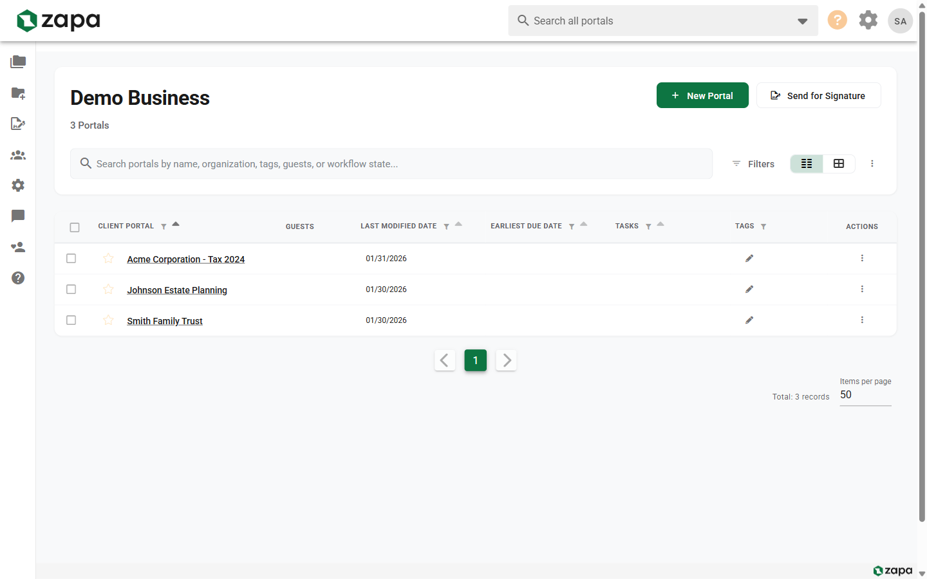Click the page vertical scrollbar
This screenshot has width=927, height=579.
[x=922, y=267]
